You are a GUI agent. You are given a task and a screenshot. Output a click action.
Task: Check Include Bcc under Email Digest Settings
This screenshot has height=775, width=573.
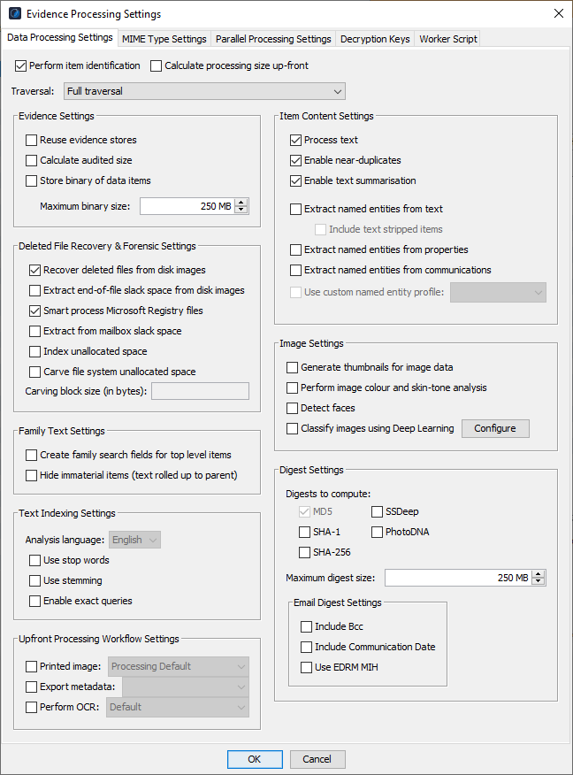click(x=309, y=626)
